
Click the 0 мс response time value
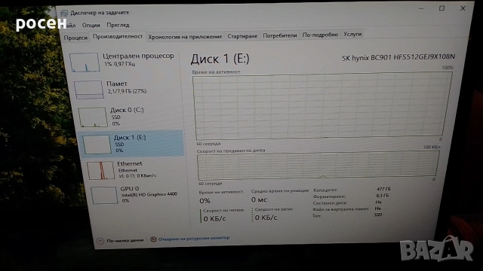point(259,199)
